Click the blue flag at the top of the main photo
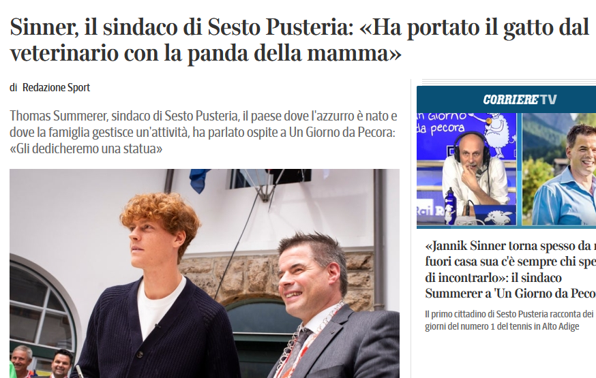Viewport: 596px width, 378px height. 199,180
